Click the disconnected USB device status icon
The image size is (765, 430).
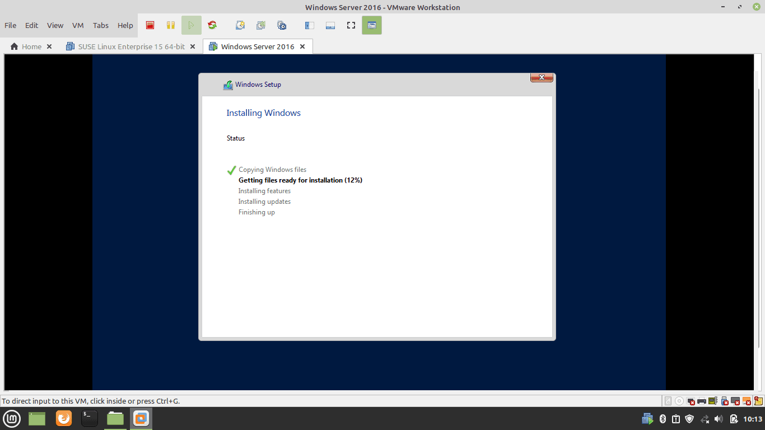(725, 401)
